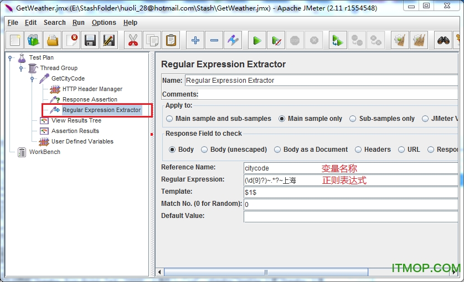Click the Start no pauses icon
The width and height of the screenshot is (464, 282).
(x=276, y=40)
